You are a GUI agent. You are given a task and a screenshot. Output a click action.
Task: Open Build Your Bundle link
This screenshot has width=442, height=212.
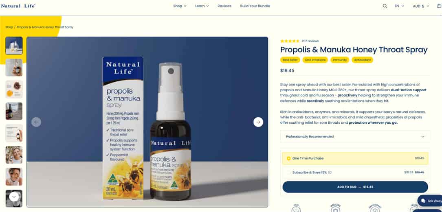pyautogui.click(x=255, y=6)
